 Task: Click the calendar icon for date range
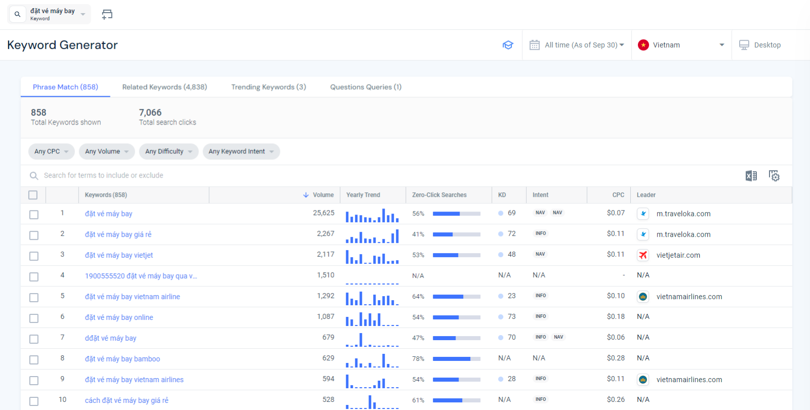tap(535, 45)
